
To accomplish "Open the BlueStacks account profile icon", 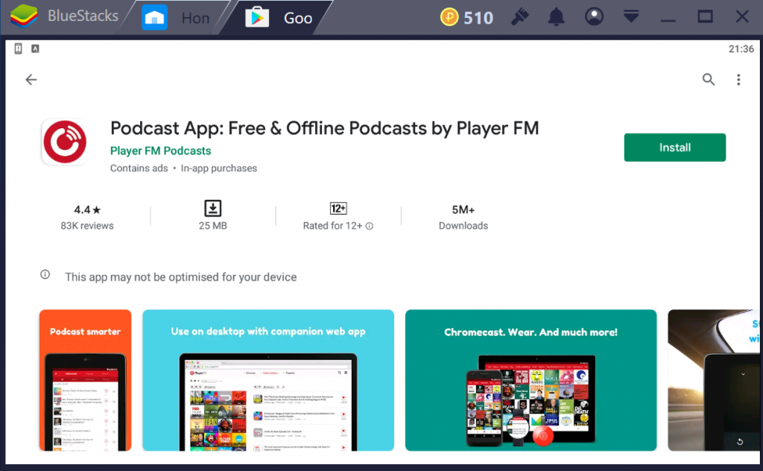I will 594,17.
